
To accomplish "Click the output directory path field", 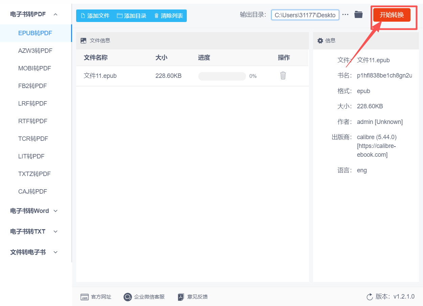I will click(x=305, y=15).
